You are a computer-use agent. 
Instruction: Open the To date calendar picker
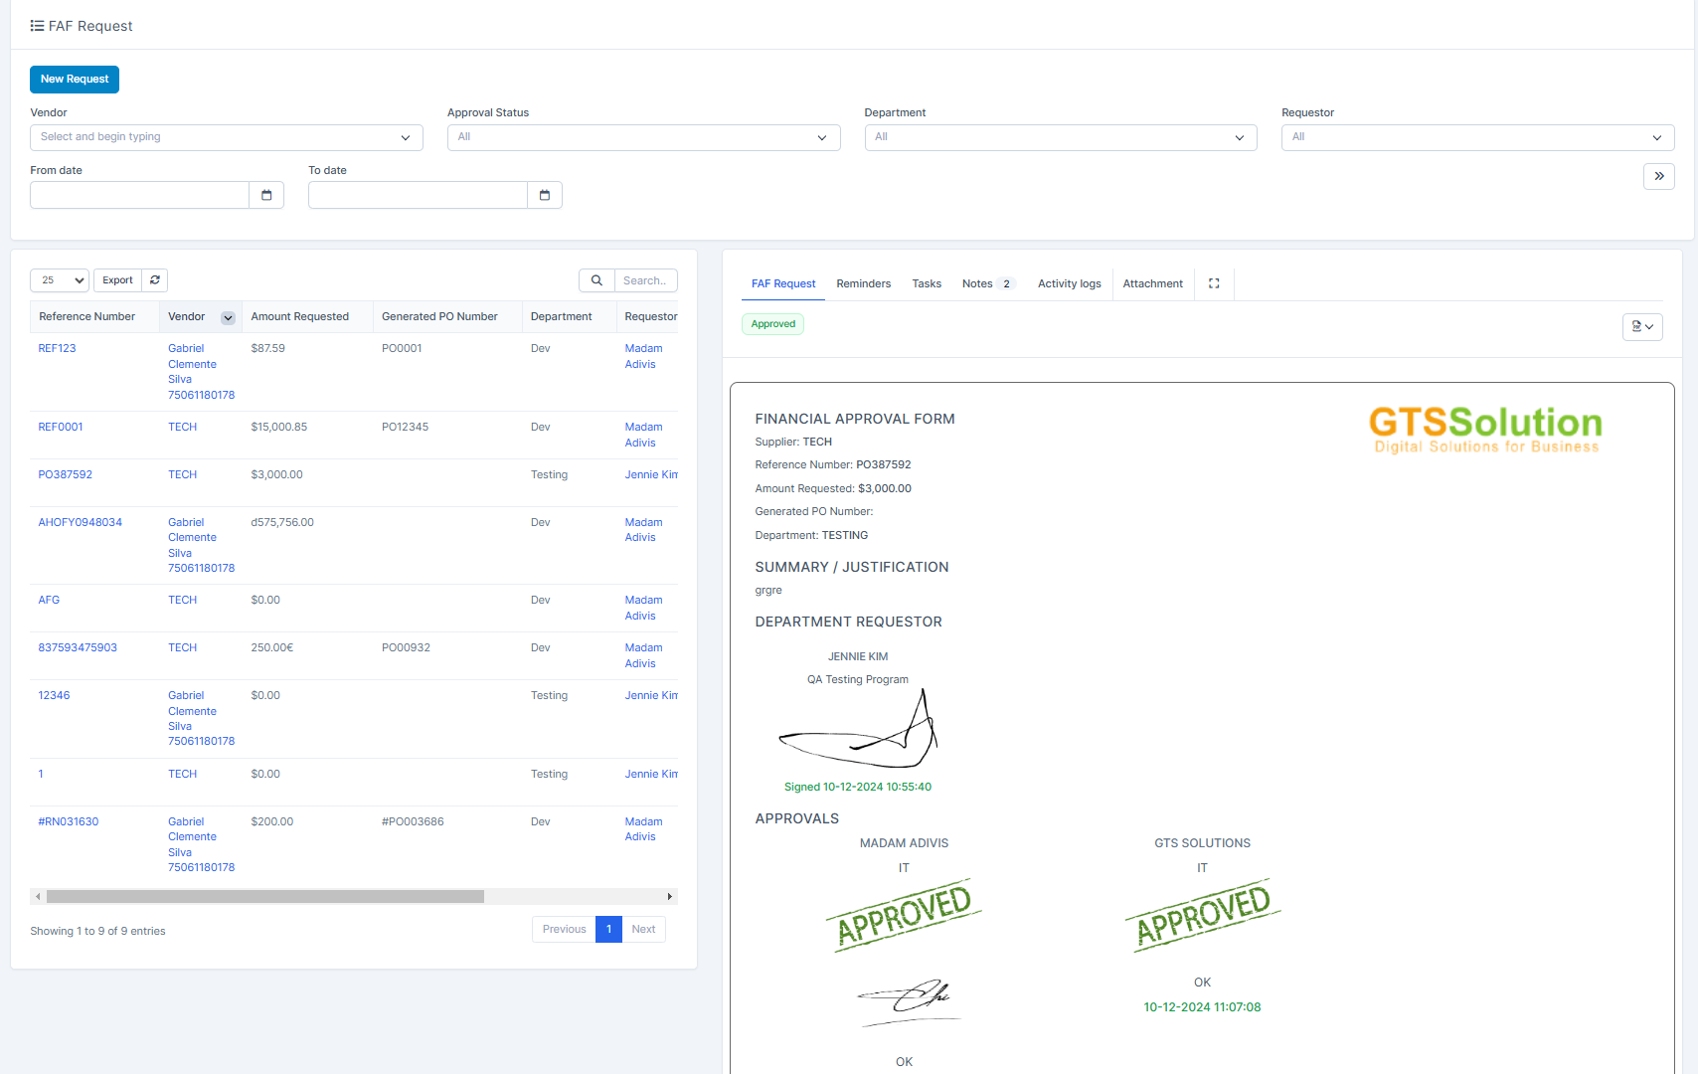click(545, 195)
